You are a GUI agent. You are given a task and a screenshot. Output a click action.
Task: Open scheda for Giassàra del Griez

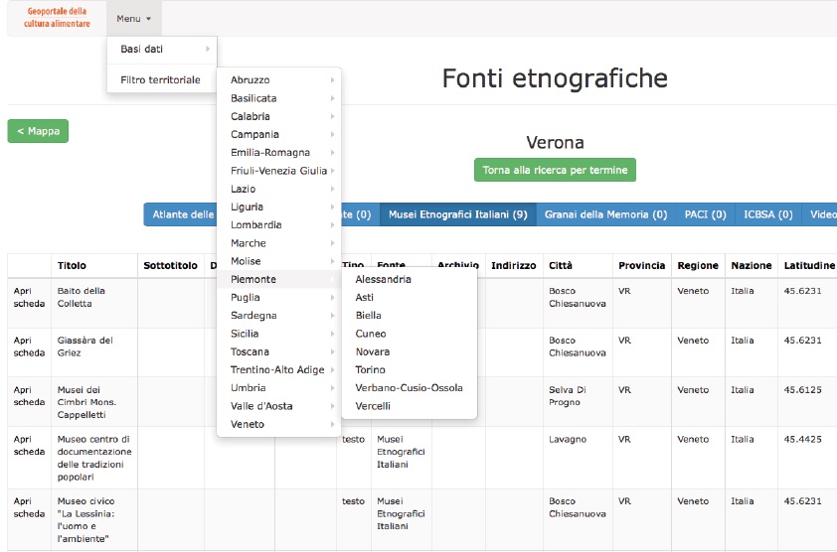(x=29, y=346)
